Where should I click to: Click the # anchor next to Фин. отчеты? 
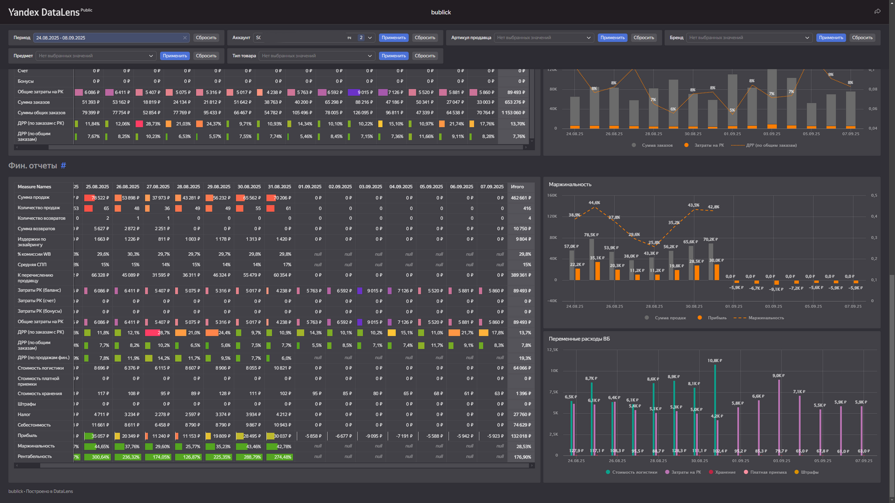[x=63, y=165]
